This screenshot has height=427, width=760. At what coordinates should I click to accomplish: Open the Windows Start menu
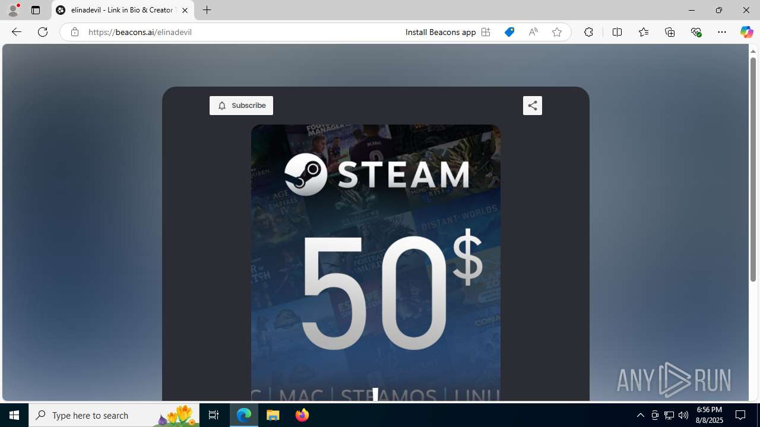[x=14, y=415]
